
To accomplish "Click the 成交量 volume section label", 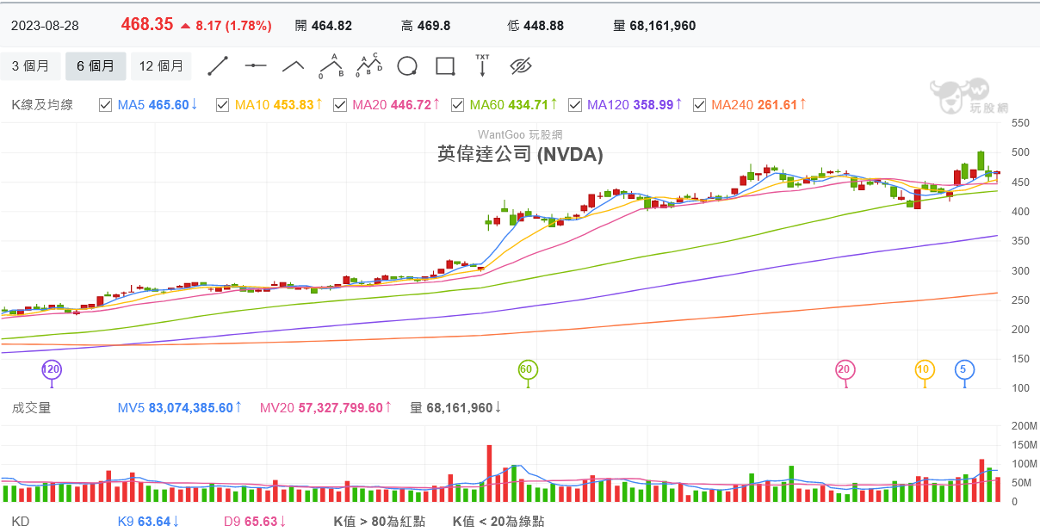I will pyautogui.click(x=31, y=407).
